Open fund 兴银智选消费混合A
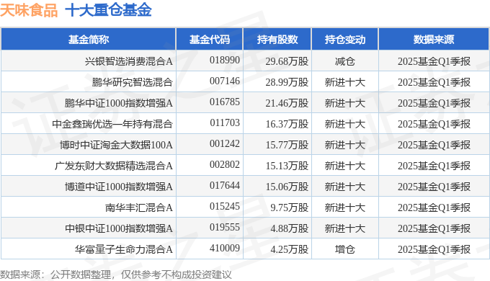The height and width of the screenshot is (281, 490). coord(129,61)
